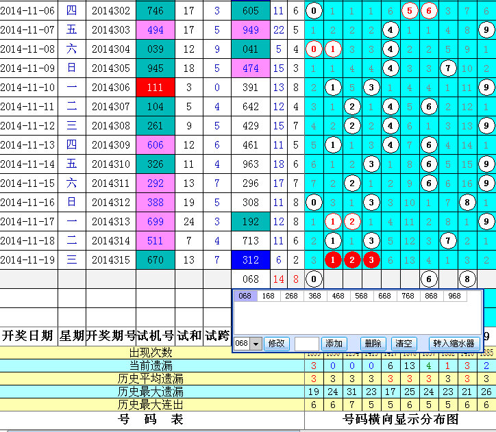Click the blue 312 draw number cell

pos(251,260)
